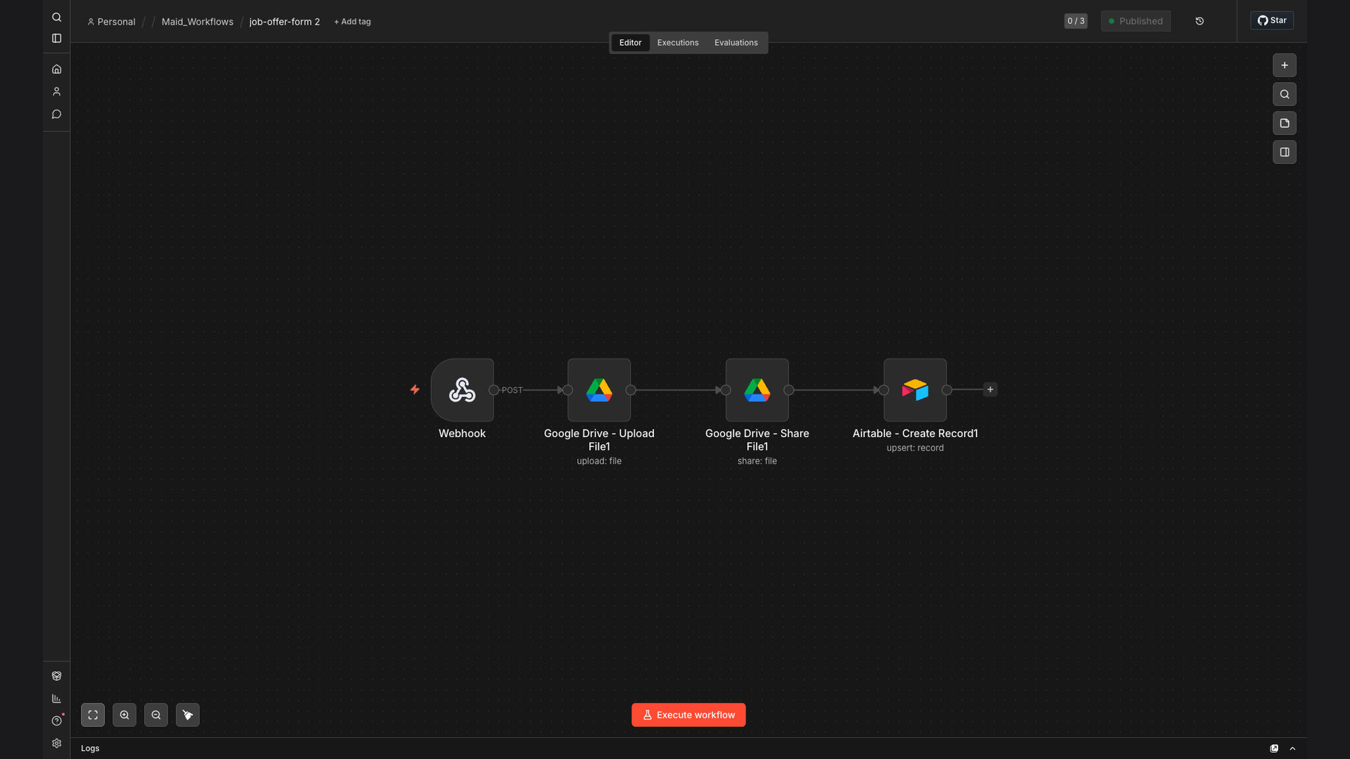1350x759 pixels.
Task: Fit view to canvas icon
Action: [x=93, y=715]
